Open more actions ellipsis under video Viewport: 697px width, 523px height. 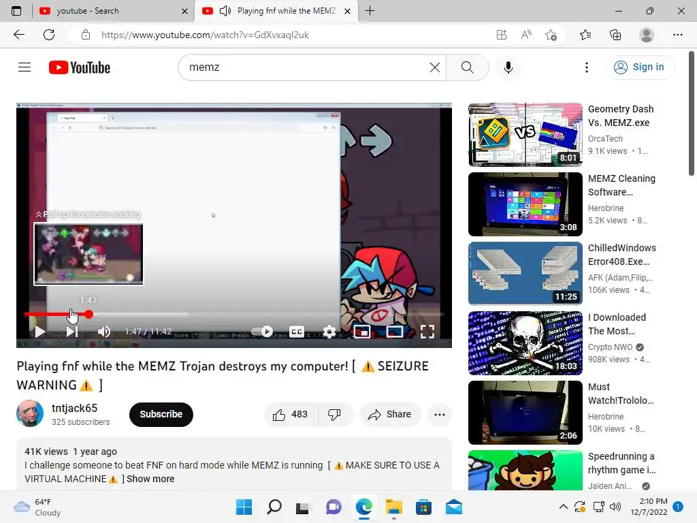440,415
